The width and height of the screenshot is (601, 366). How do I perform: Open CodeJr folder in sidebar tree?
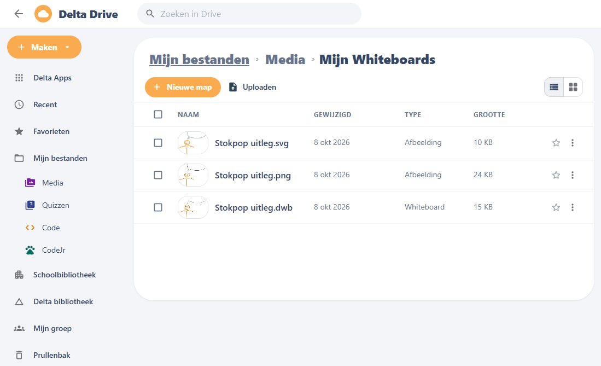(x=54, y=250)
